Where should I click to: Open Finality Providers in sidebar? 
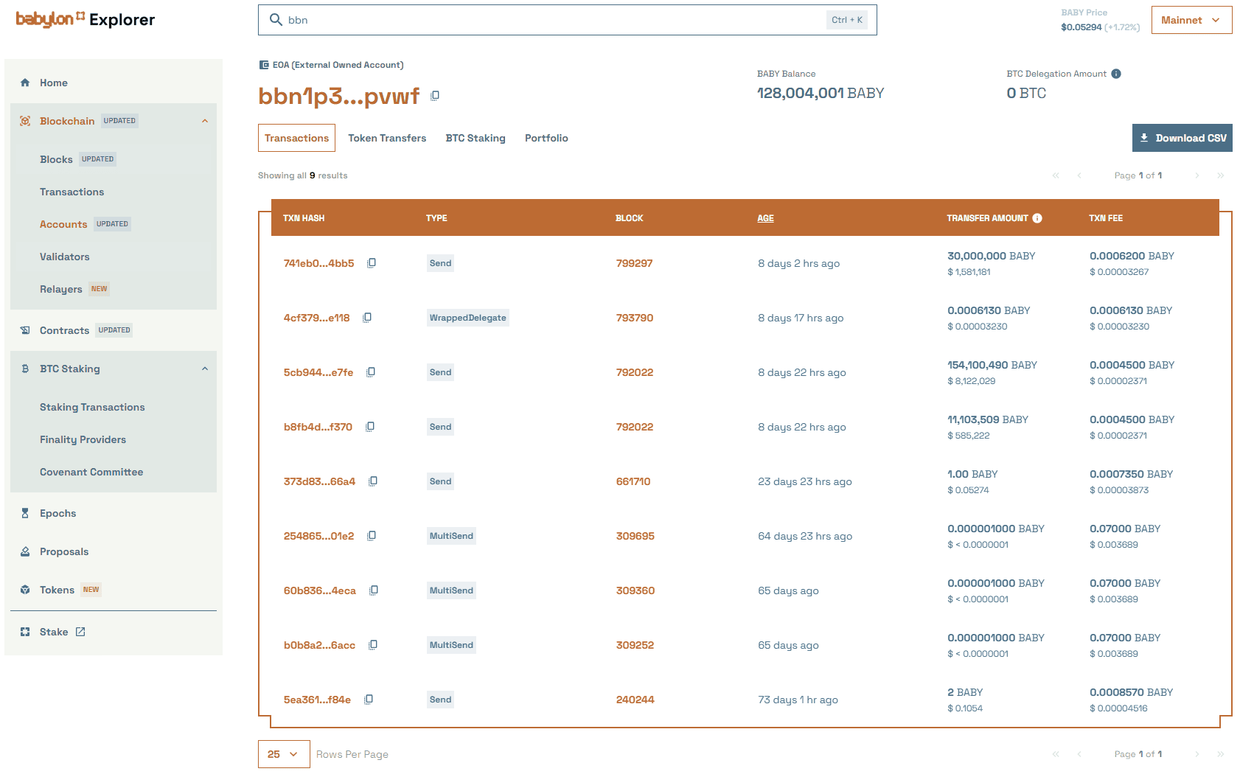point(83,439)
